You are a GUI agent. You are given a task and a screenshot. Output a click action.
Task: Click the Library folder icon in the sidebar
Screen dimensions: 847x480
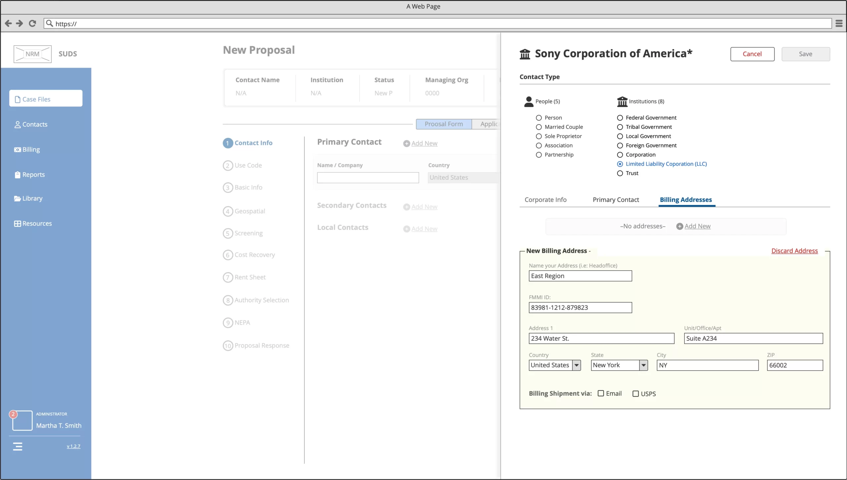(17, 199)
